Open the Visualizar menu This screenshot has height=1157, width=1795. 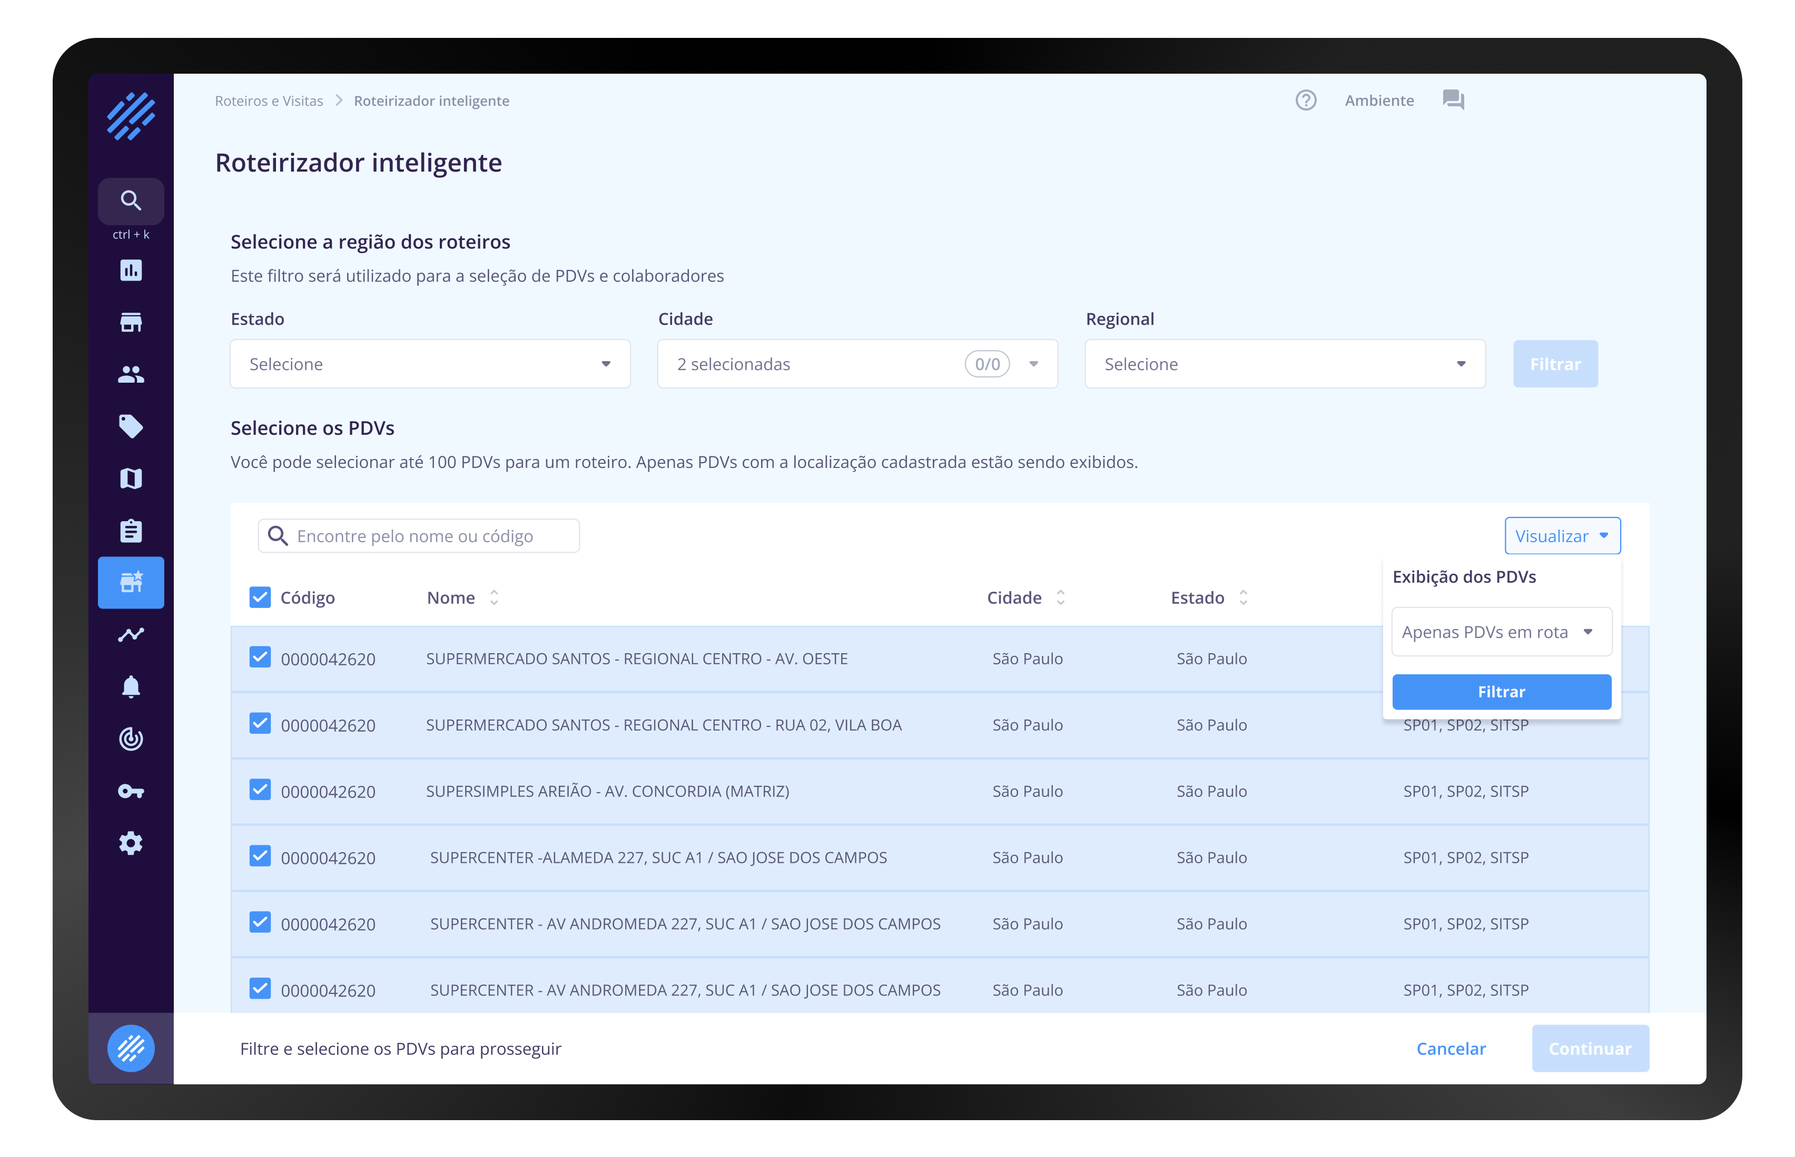point(1562,536)
